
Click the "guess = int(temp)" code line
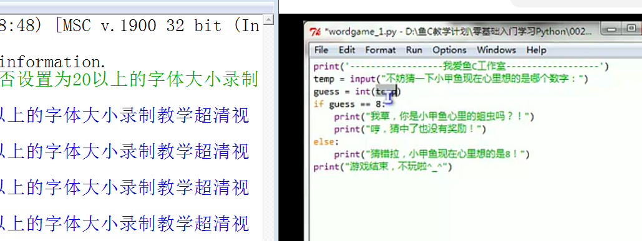tap(357, 92)
